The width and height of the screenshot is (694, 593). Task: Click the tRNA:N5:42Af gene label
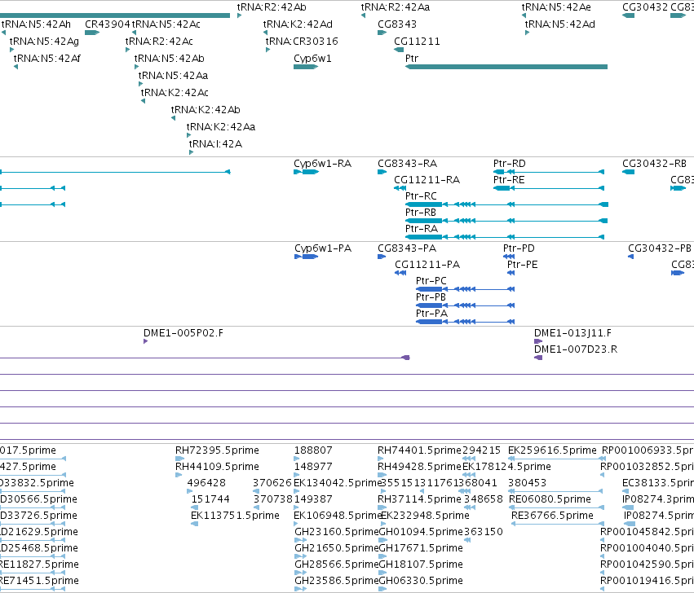47,59
